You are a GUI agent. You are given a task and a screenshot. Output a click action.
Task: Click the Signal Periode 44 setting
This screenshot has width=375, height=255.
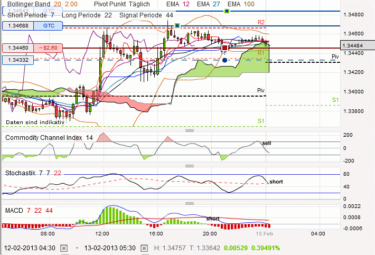(146, 15)
